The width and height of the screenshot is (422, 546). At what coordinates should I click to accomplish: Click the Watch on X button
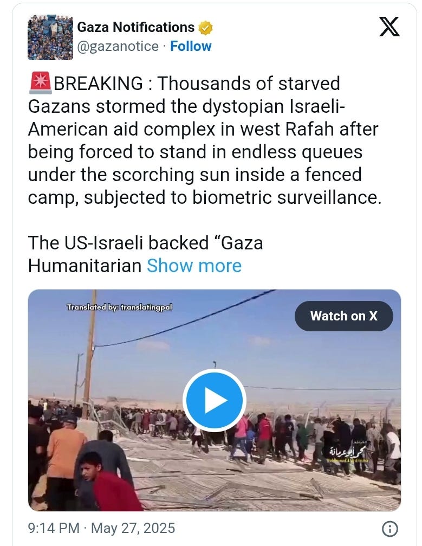pyautogui.click(x=344, y=316)
